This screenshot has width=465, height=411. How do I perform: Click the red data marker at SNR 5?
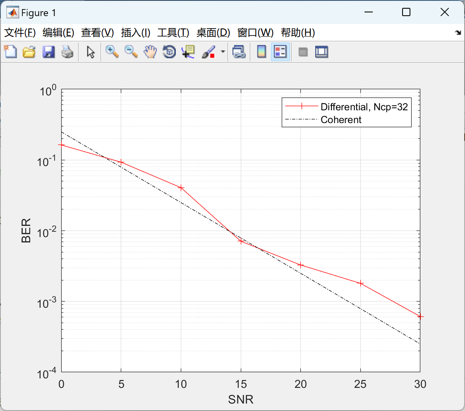point(121,162)
